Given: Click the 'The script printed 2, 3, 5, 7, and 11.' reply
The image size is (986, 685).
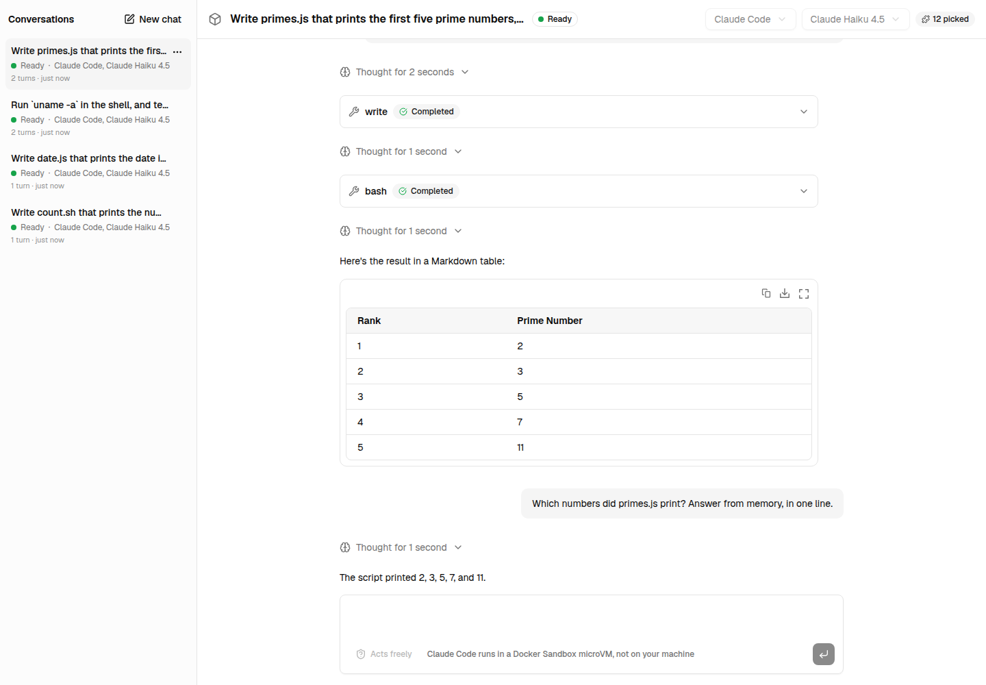Looking at the screenshot, I should [x=413, y=577].
